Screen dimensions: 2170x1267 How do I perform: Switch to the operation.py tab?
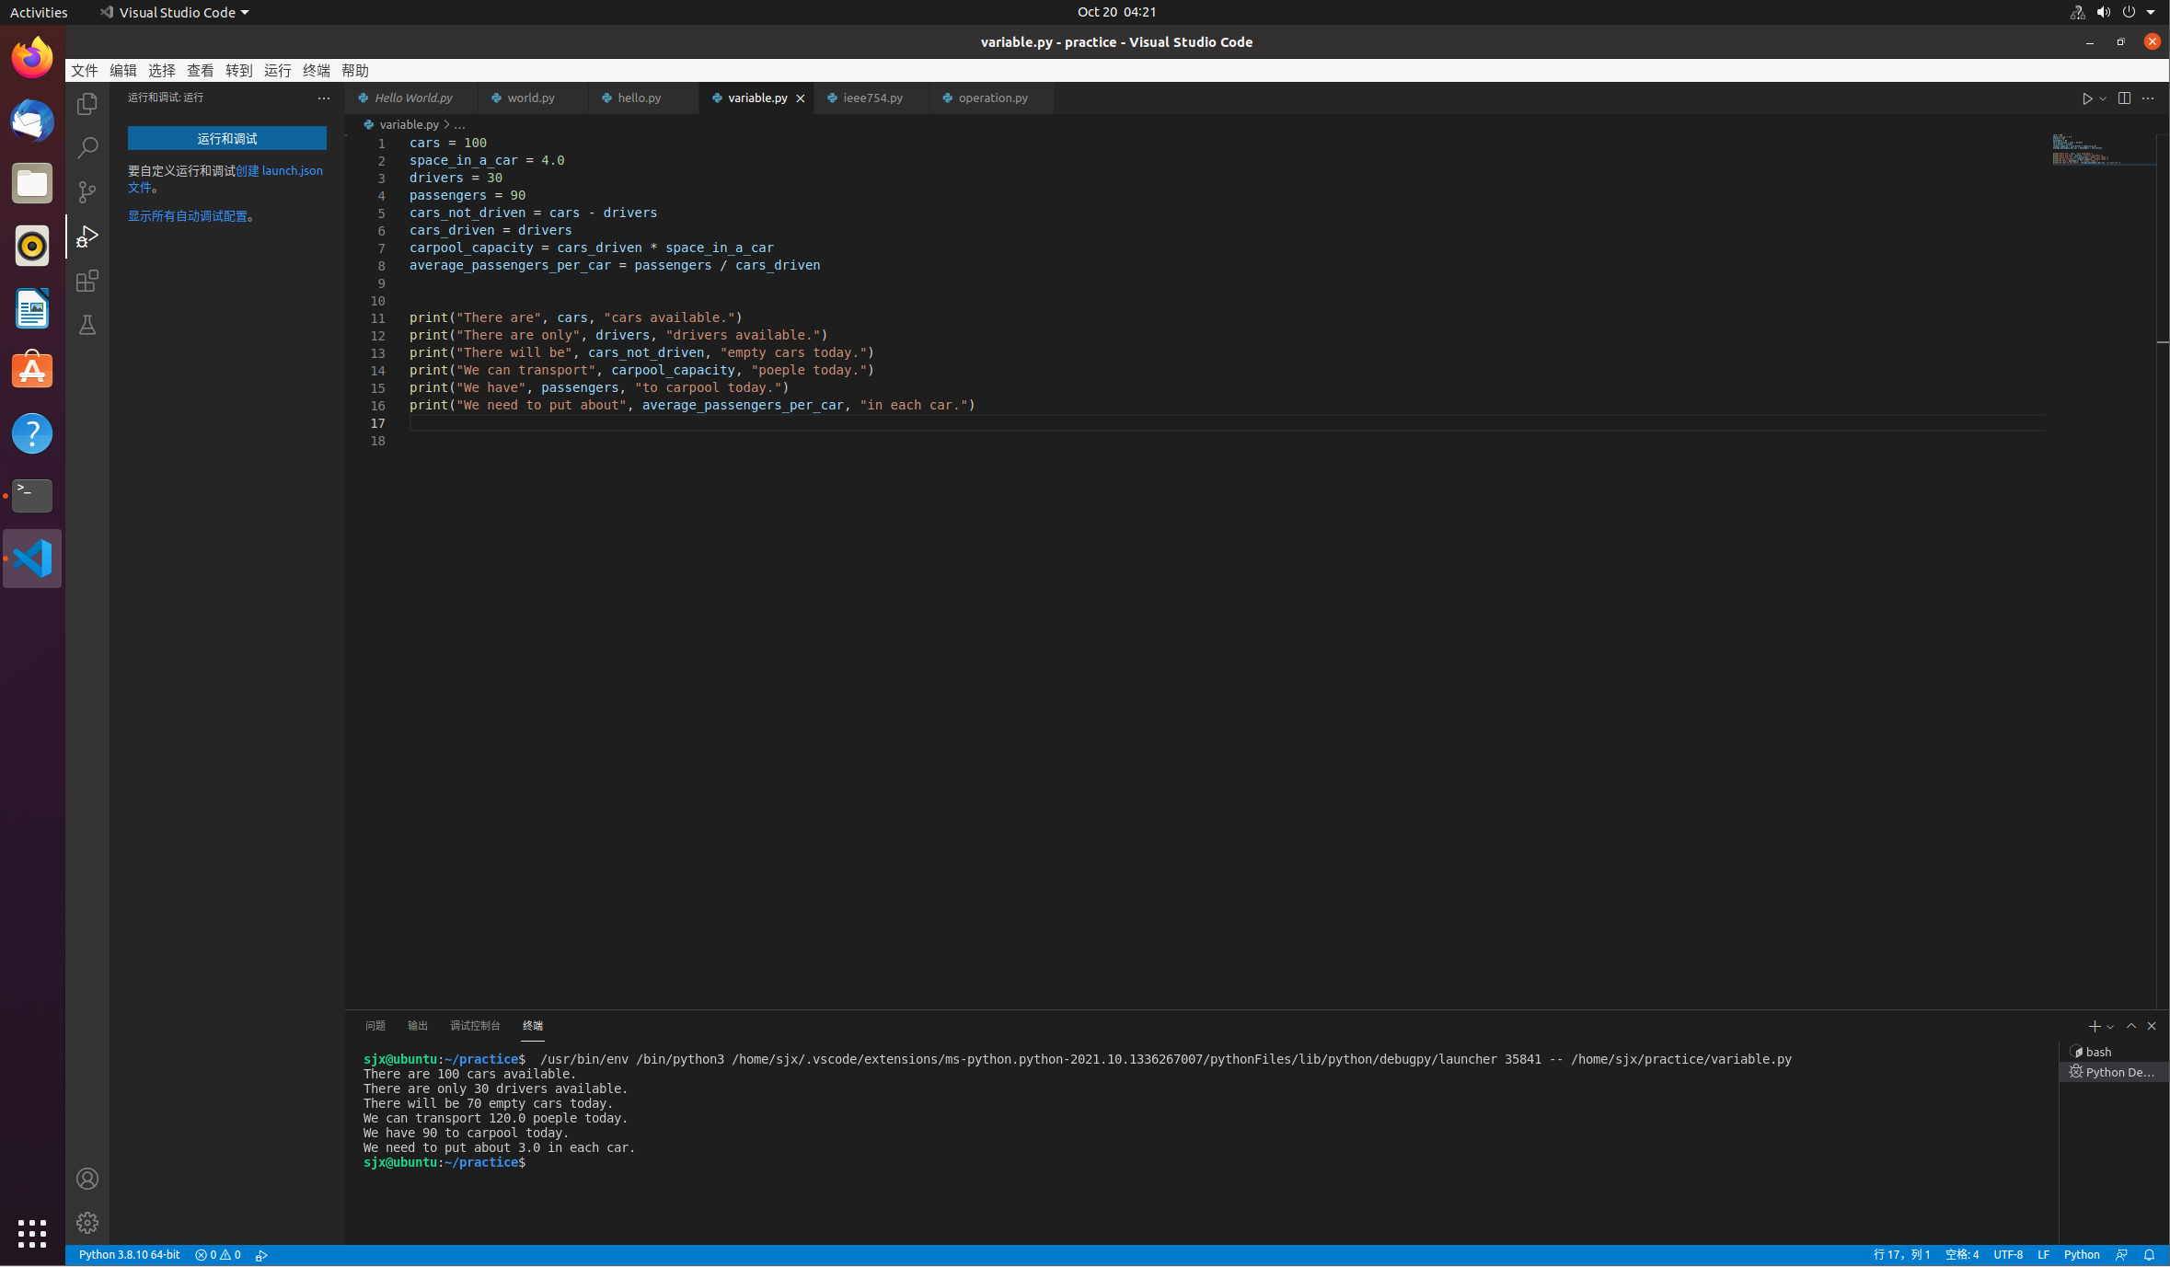coord(992,98)
